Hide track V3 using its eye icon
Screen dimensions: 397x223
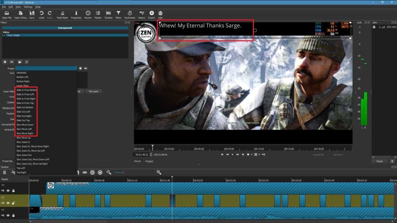[x=8, y=190]
